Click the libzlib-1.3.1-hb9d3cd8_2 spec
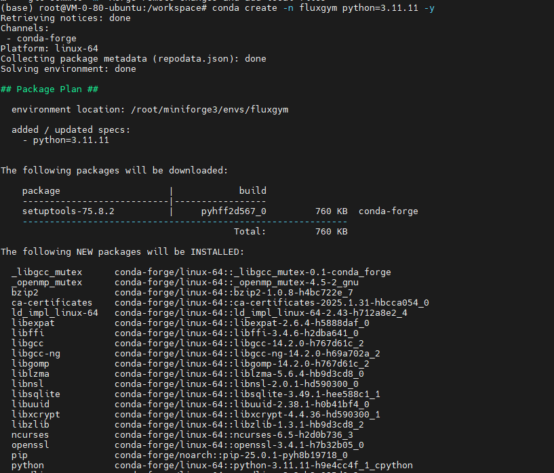Image resolution: width=554 pixels, height=473 pixels. pyautogui.click(x=299, y=424)
